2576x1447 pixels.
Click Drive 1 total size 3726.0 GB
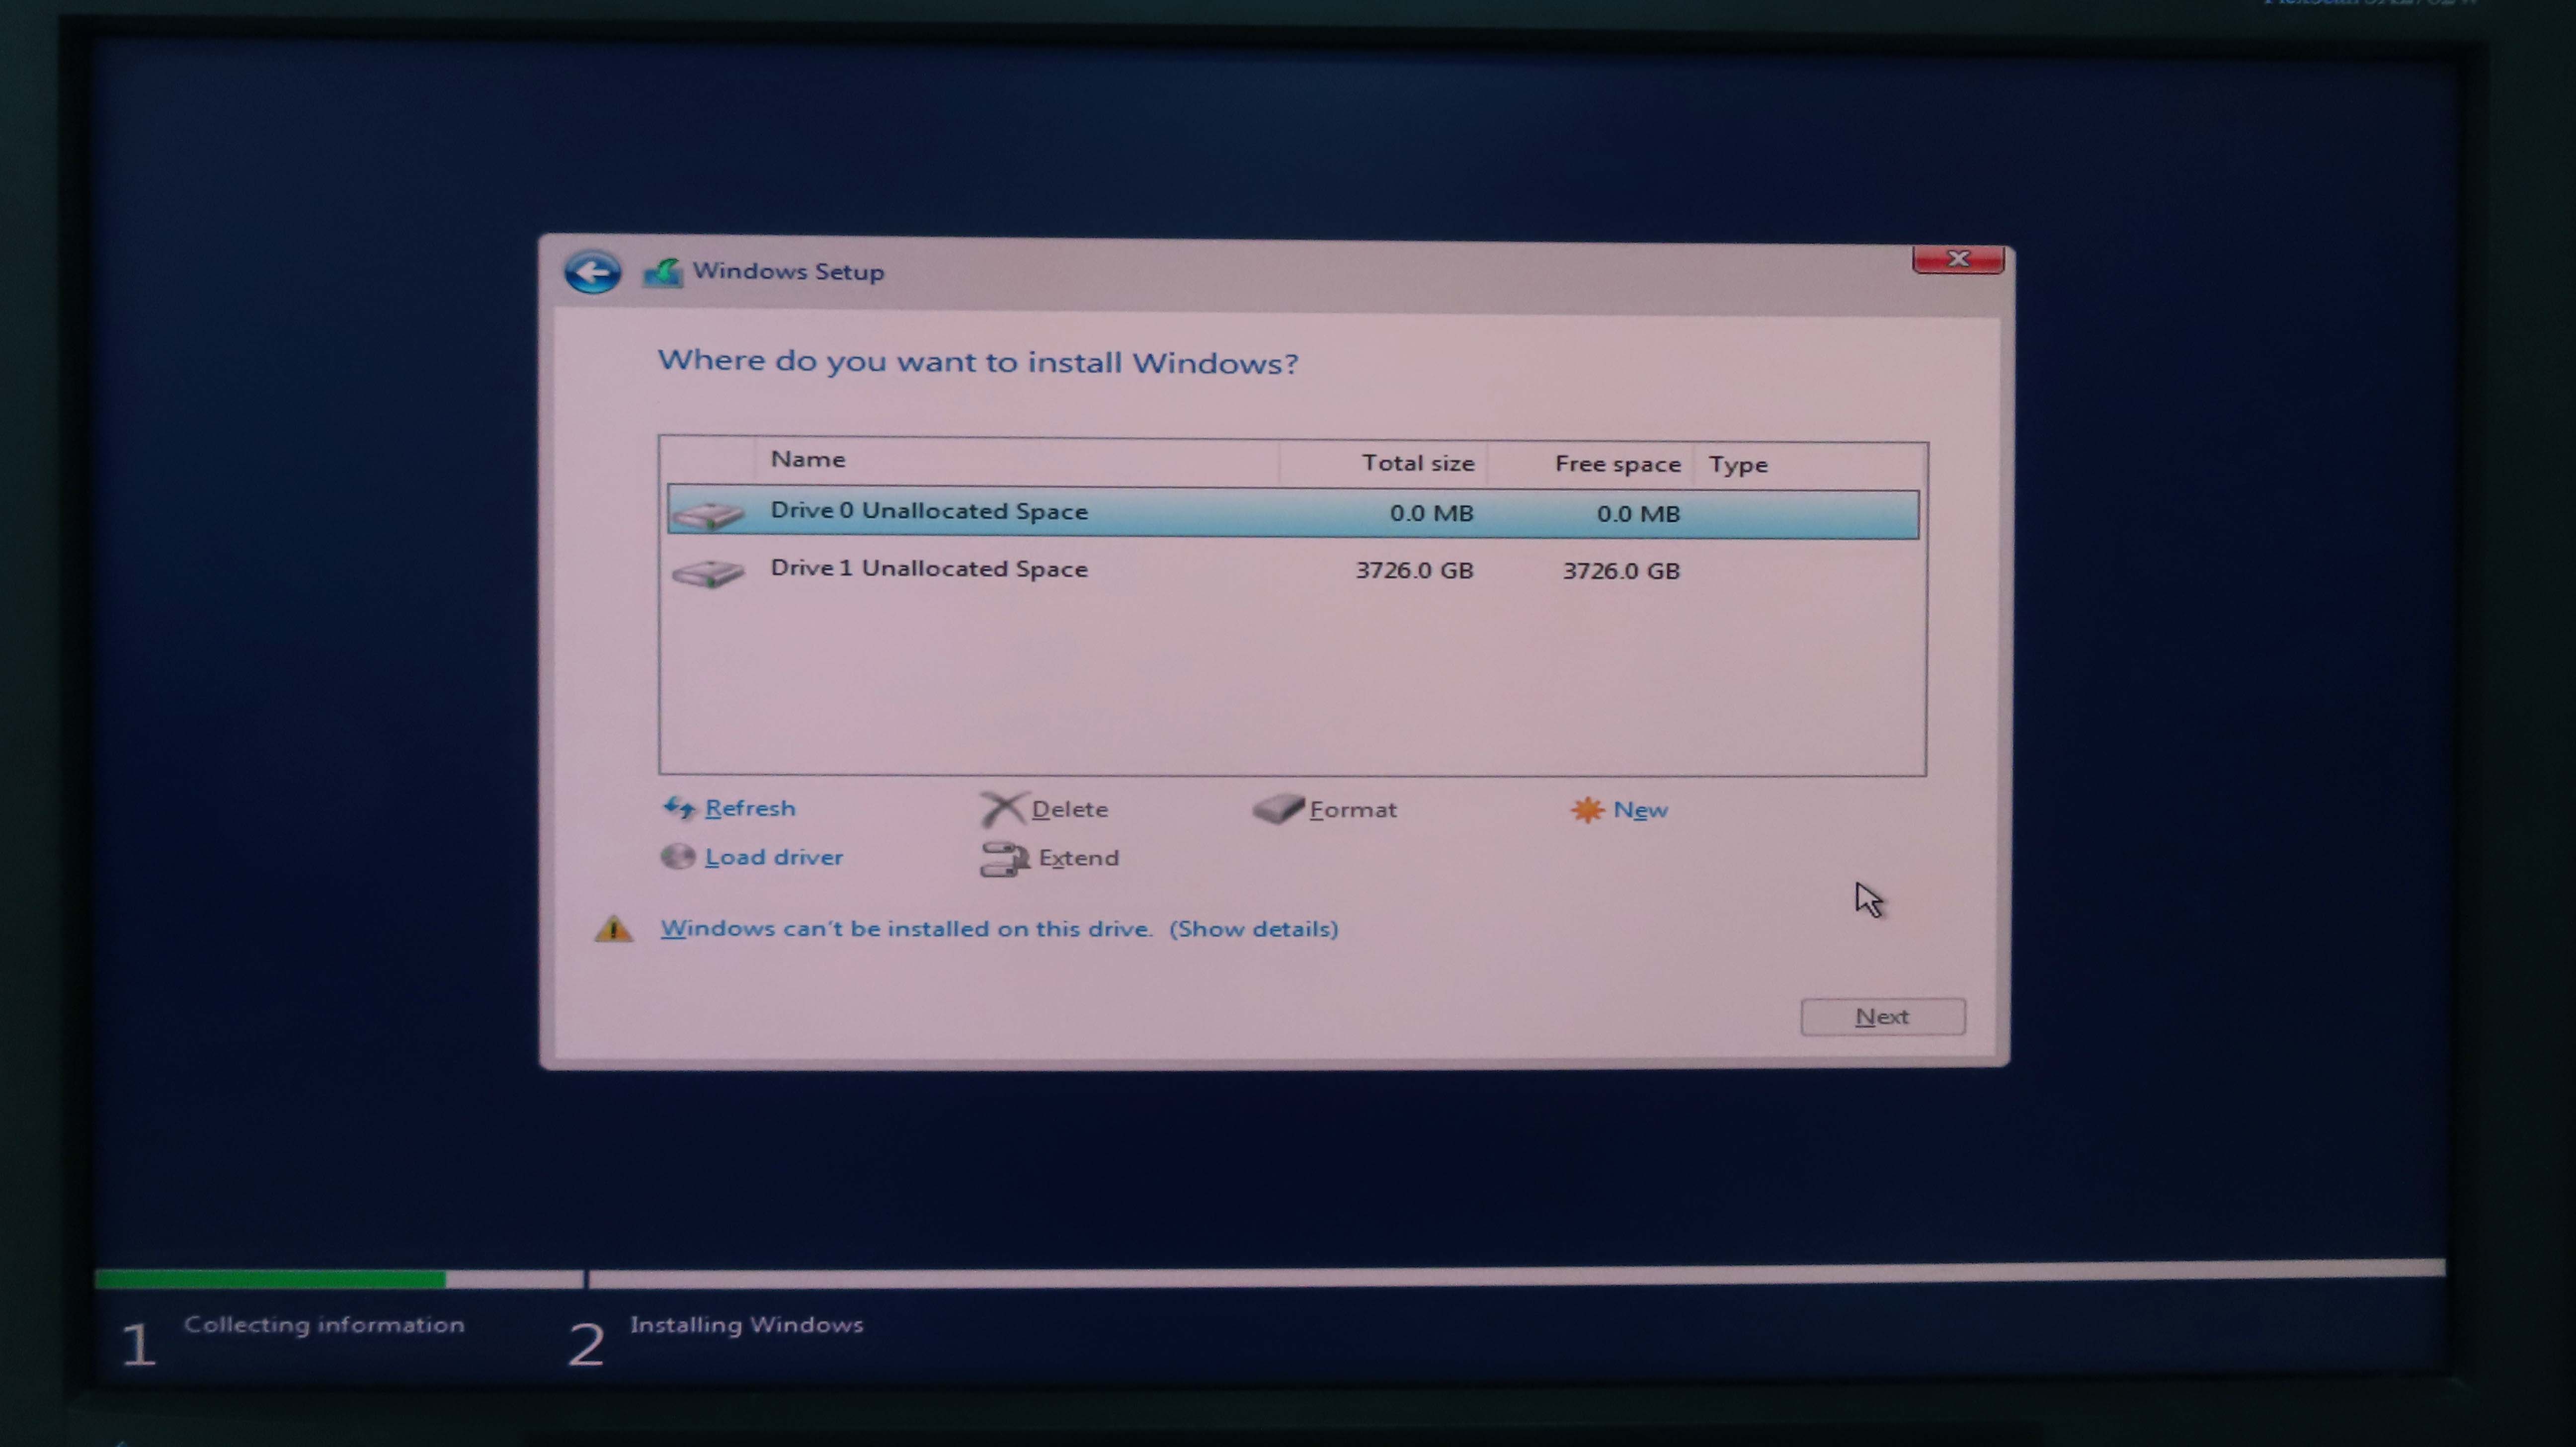point(1414,570)
